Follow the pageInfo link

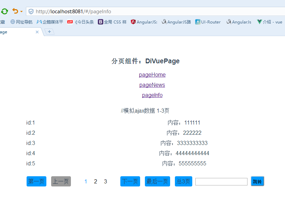pos(152,95)
